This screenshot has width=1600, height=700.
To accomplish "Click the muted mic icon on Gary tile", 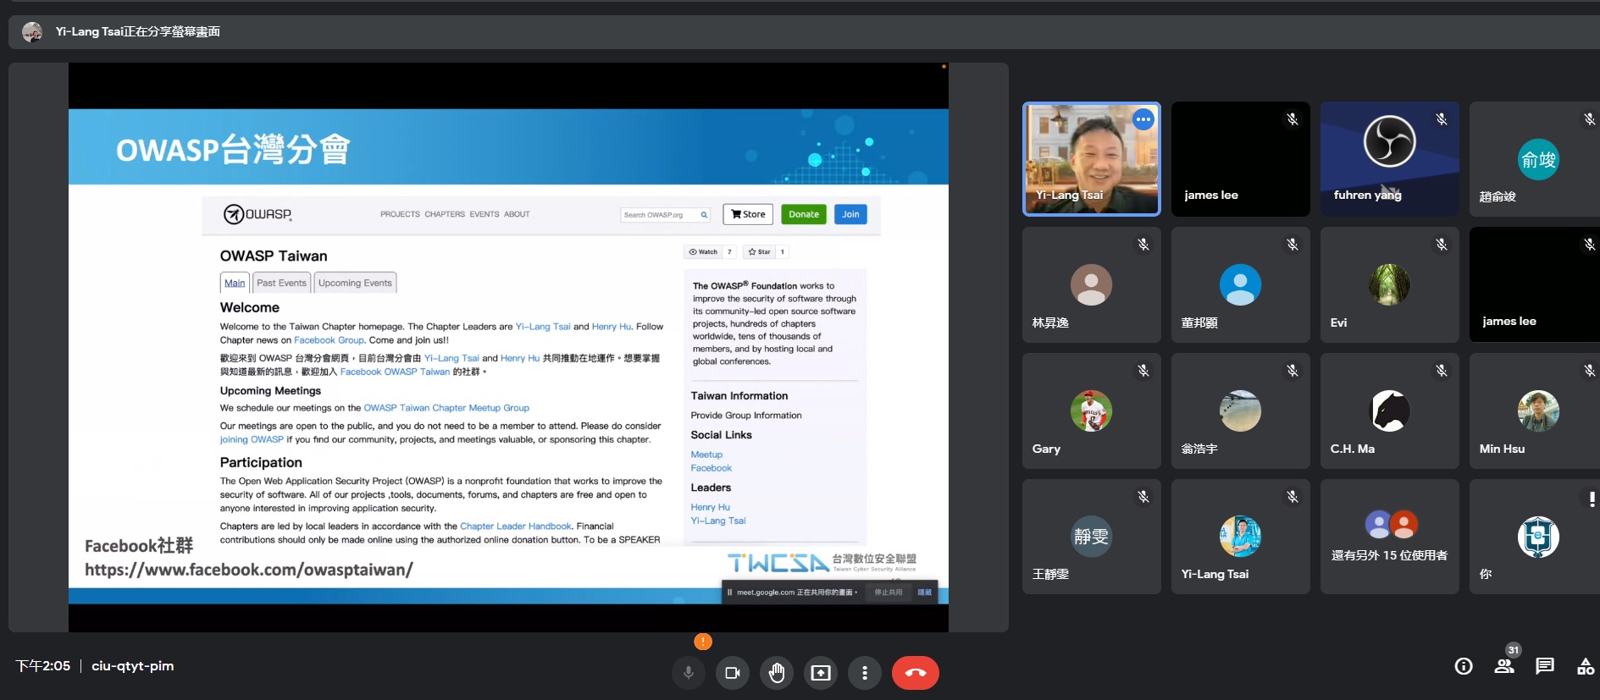I will click(x=1143, y=371).
